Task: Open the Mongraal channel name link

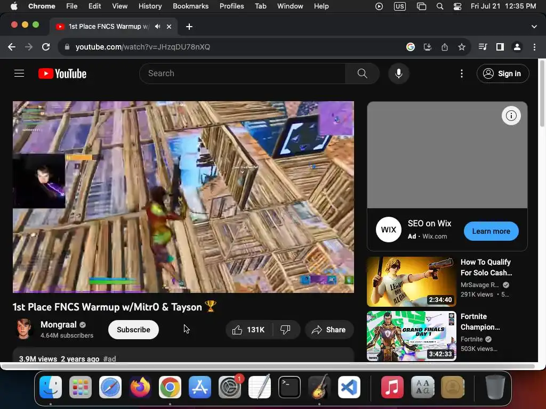Action: (x=59, y=324)
